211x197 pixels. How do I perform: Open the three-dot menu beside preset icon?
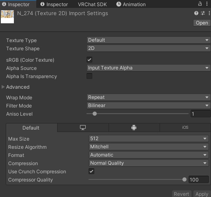209,13
